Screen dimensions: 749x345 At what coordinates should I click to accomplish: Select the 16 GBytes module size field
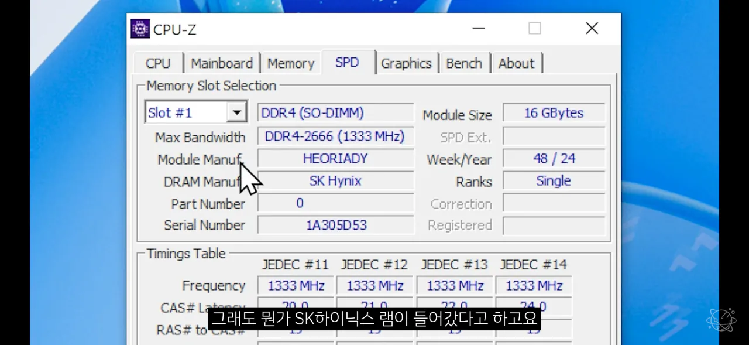coord(554,112)
